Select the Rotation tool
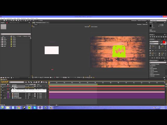The image size is (167, 125). [9, 20]
